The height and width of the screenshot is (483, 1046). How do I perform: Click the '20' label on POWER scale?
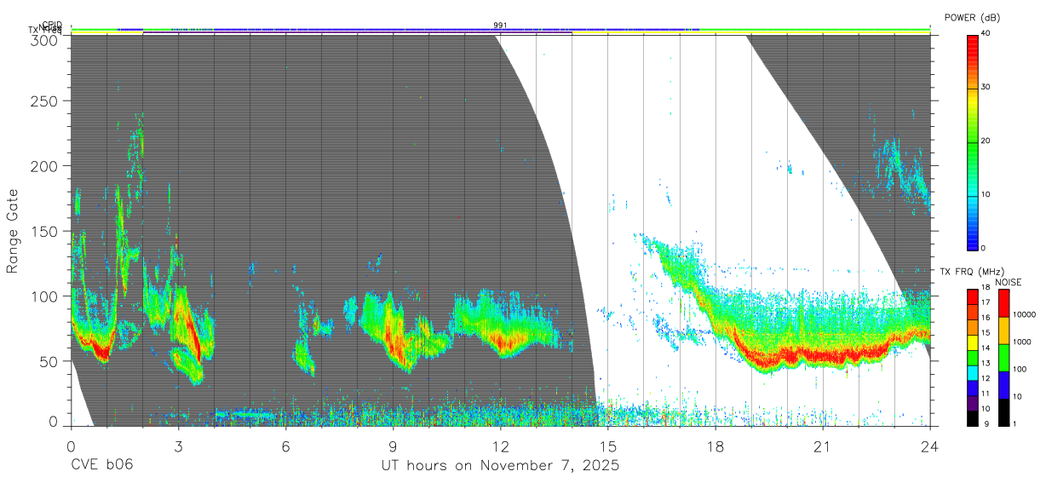(x=987, y=141)
